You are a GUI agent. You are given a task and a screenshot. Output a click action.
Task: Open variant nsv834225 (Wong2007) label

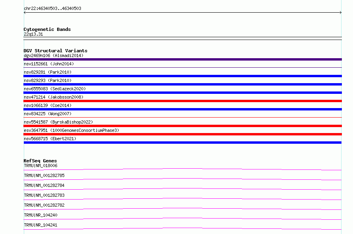(48, 114)
